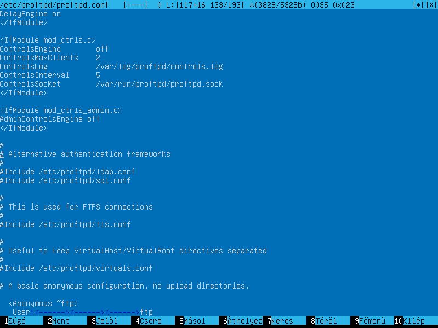Viewport: 438px width, 328px height.
Task: Click the Súgó (help) function key
Action: [16, 321]
